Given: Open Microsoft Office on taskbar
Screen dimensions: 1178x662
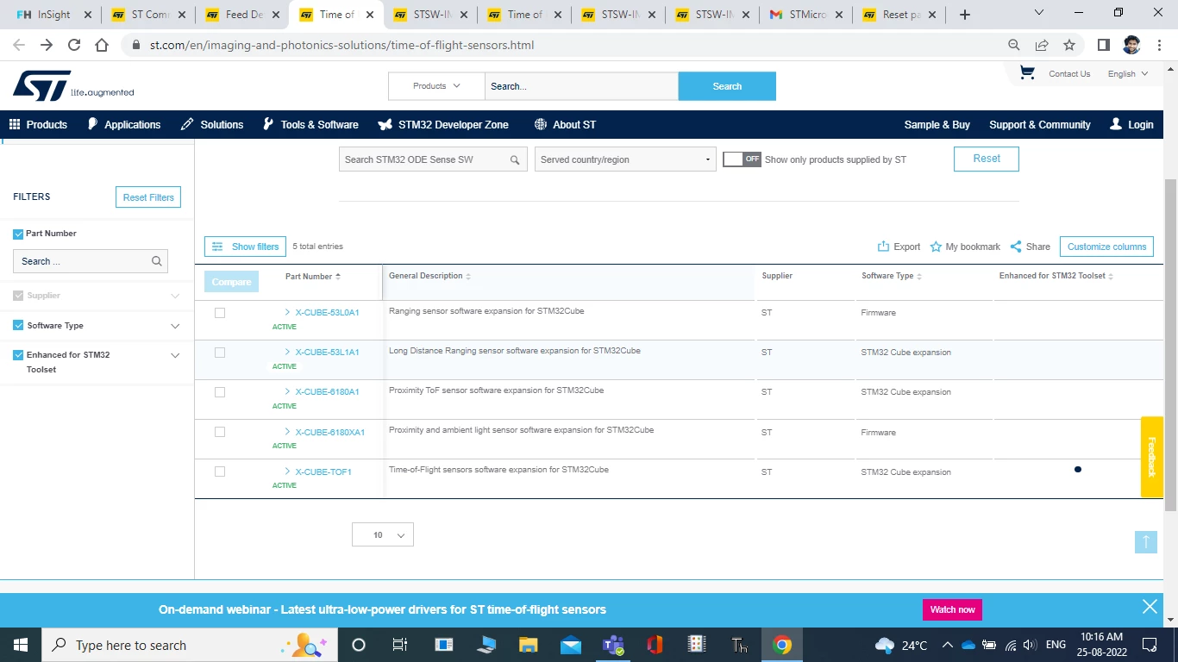Looking at the screenshot, I should 655,645.
